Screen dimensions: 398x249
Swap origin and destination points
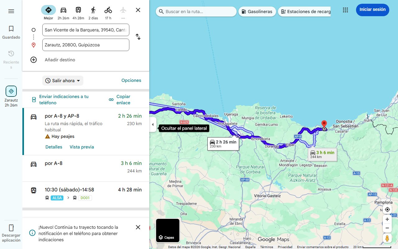[x=138, y=37]
